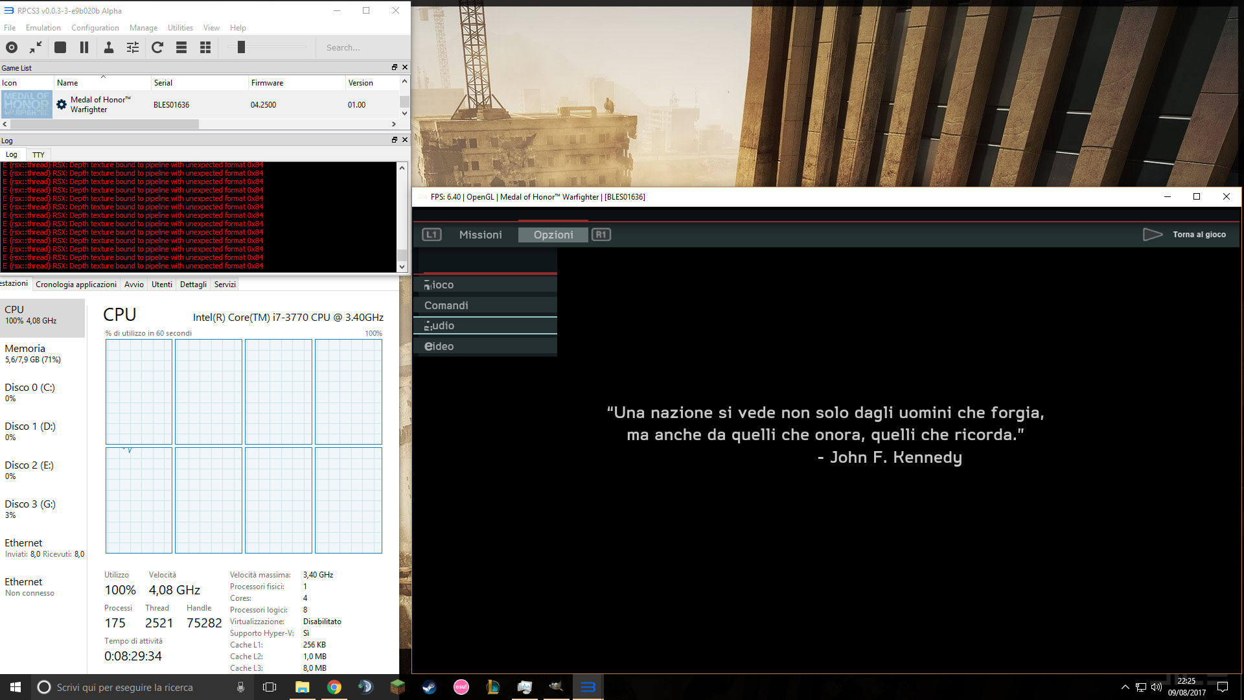
Task: Open the Emulation menu
Action: coord(43,28)
